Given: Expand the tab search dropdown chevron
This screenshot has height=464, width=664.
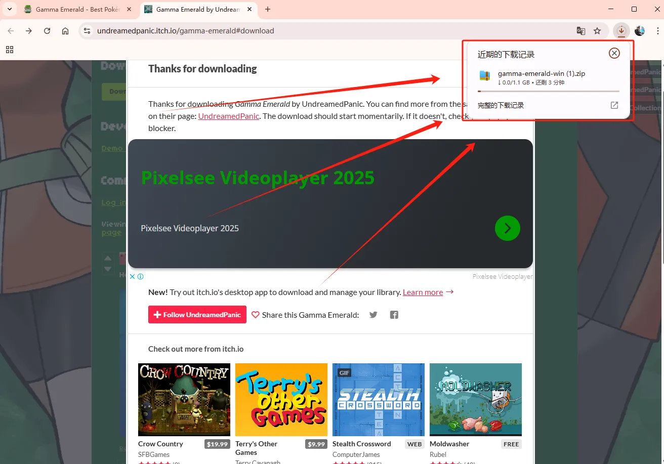Looking at the screenshot, I should (x=9, y=9).
